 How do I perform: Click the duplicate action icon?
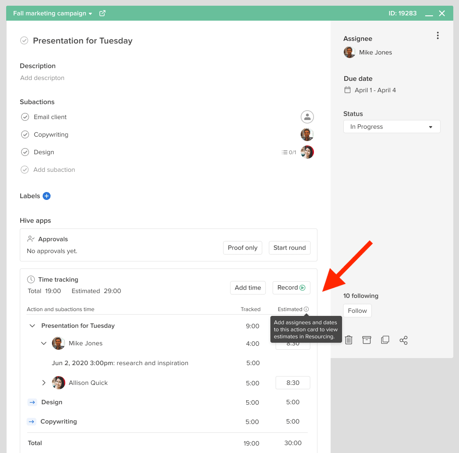click(x=385, y=340)
